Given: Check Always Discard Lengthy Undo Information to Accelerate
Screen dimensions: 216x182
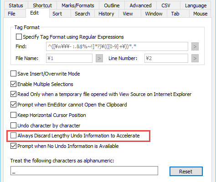Looking at the screenshot, I should tap(13, 136).
